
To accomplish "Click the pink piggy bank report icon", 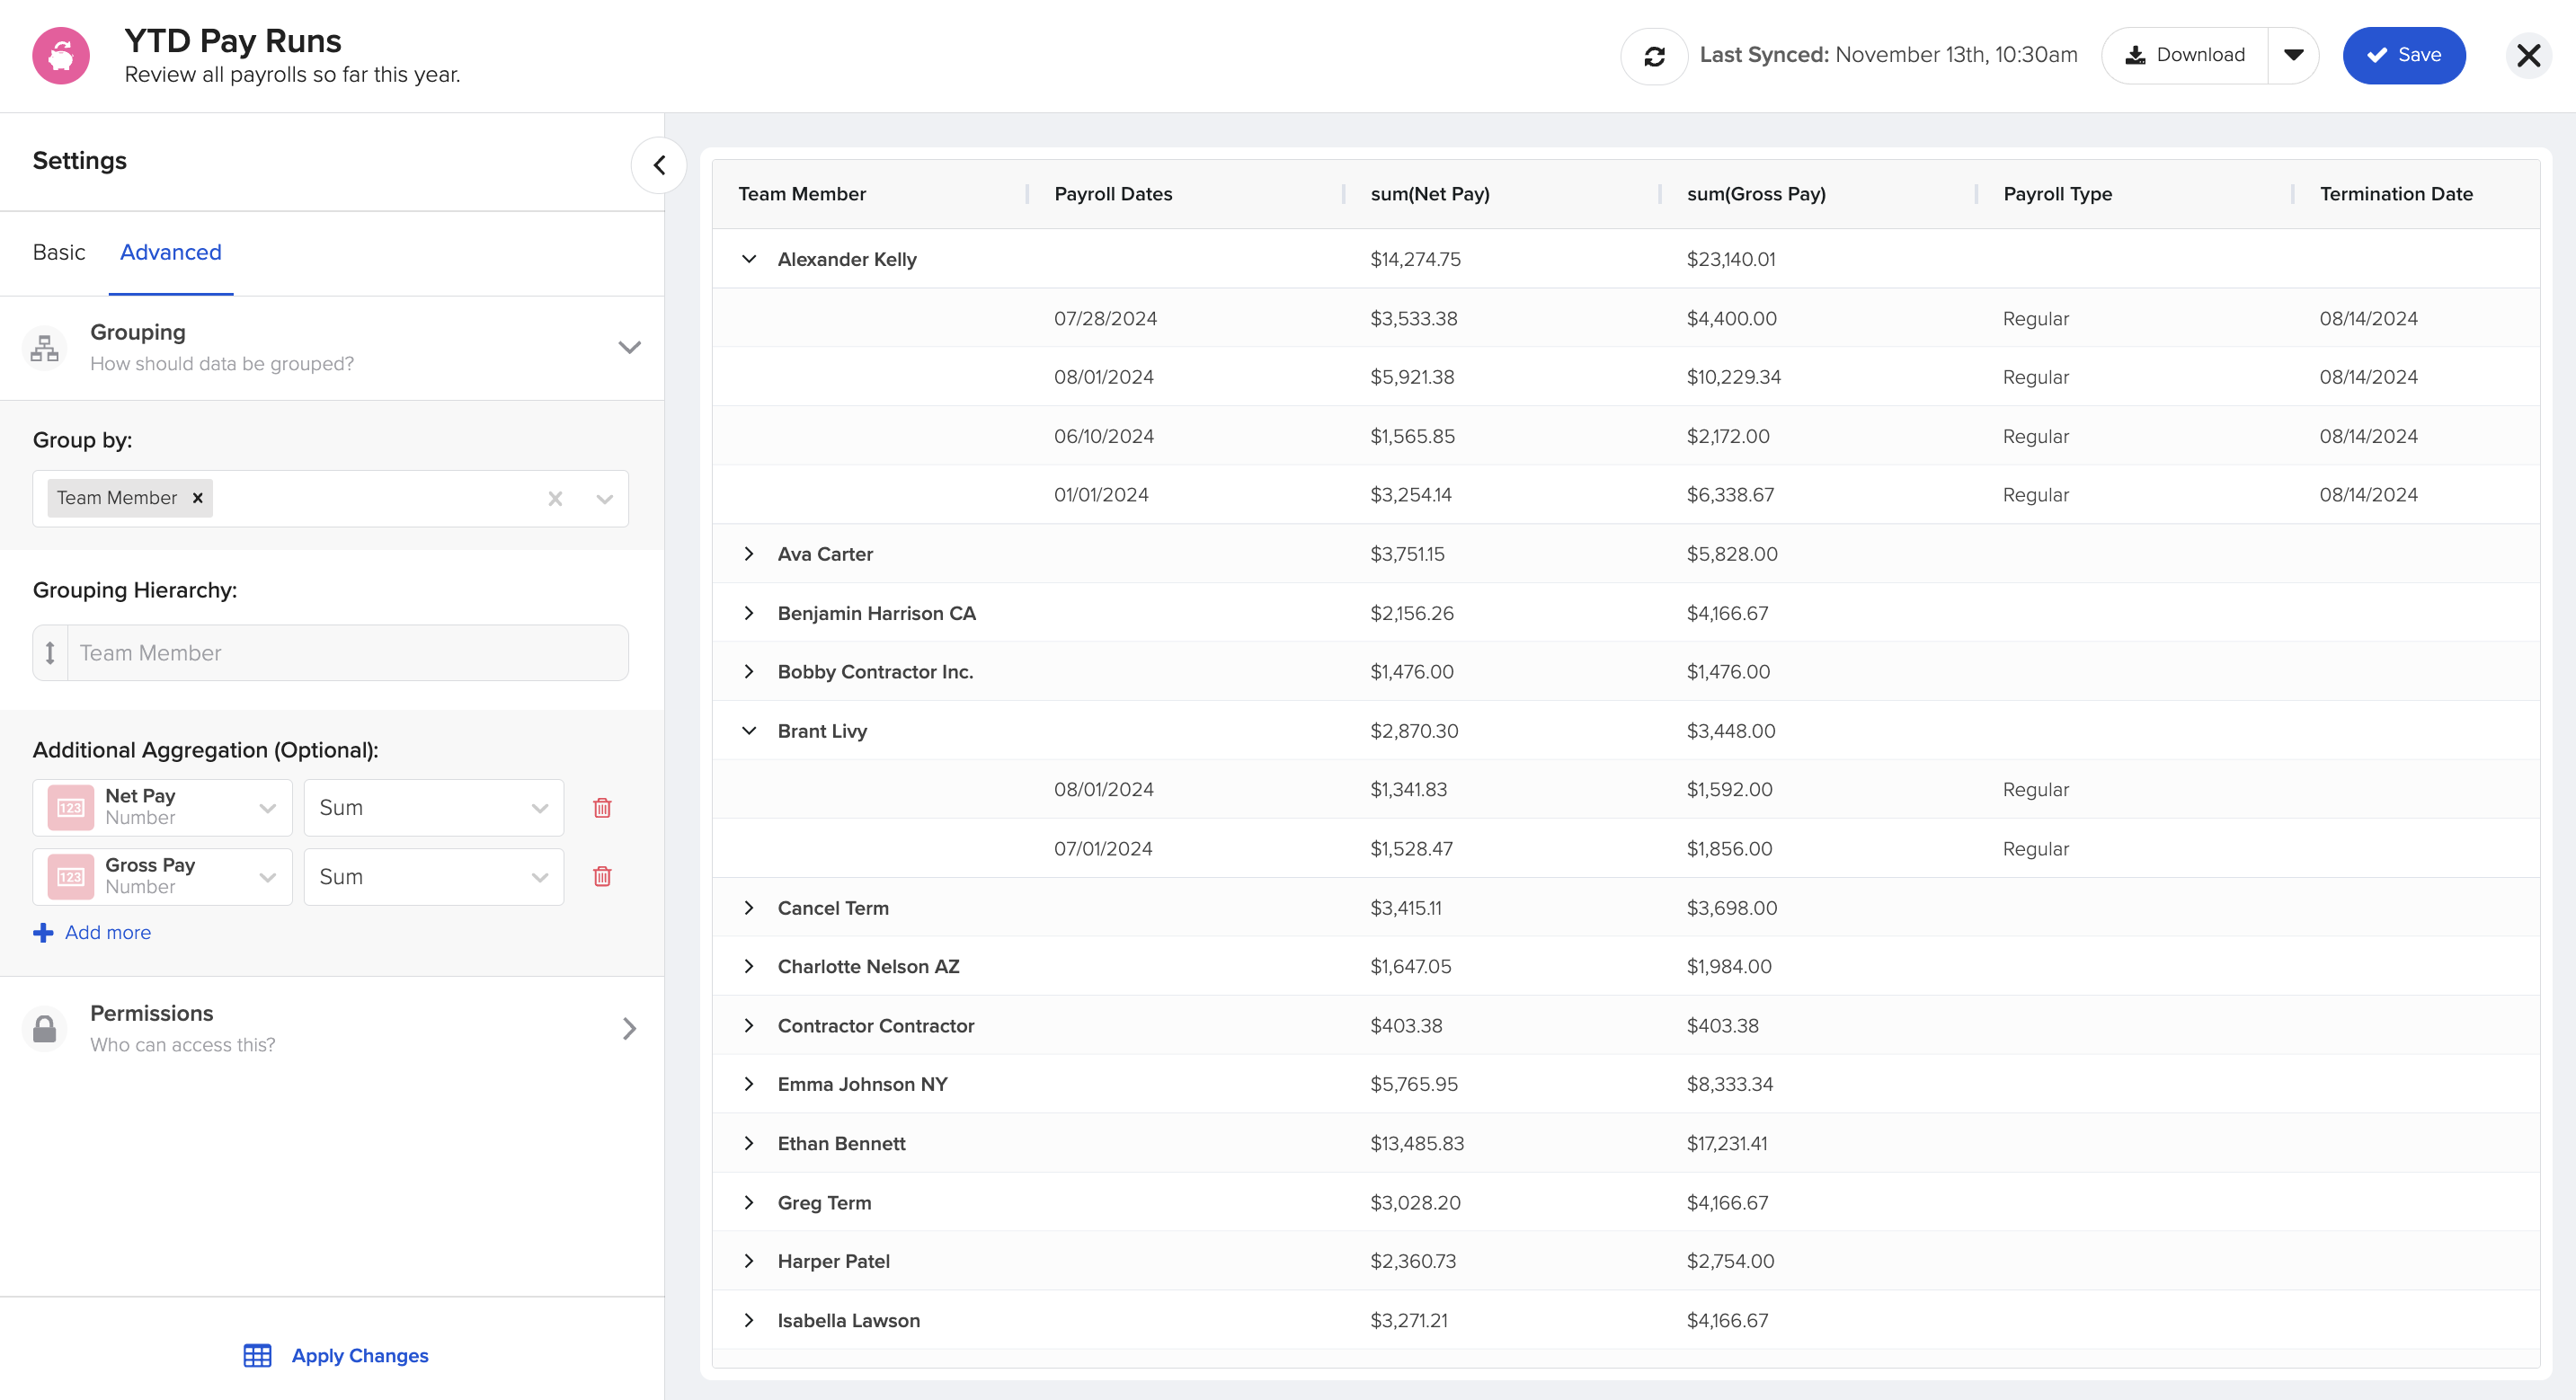I will (x=61, y=55).
